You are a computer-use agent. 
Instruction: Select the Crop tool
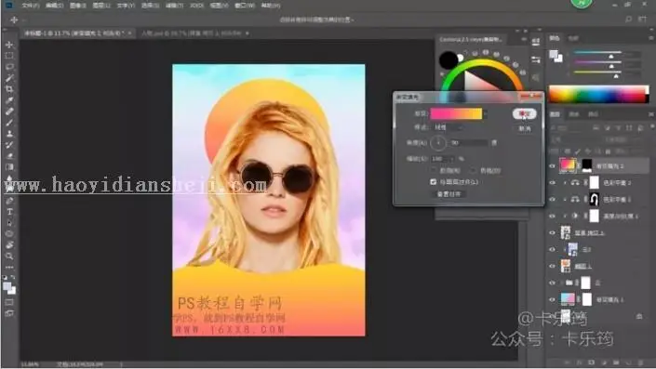pyautogui.click(x=9, y=89)
